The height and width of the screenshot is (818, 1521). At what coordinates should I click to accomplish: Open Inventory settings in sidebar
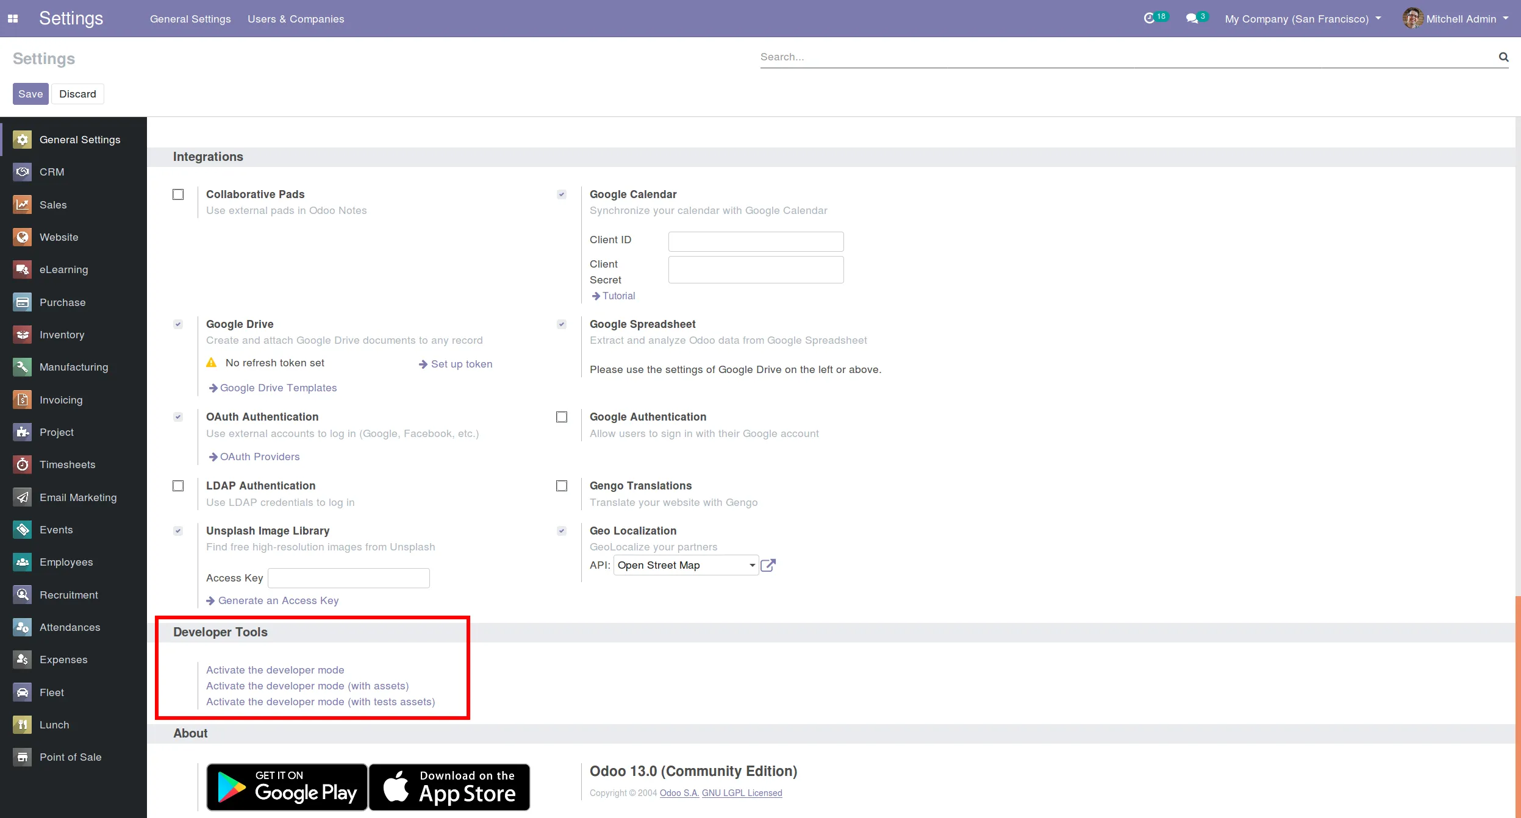tap(62, 335)
